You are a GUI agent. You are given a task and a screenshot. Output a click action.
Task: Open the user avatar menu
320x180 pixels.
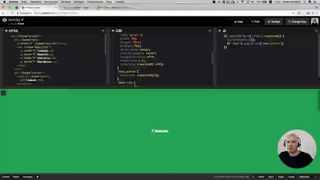pyautogui.click(x=314, y=21)
